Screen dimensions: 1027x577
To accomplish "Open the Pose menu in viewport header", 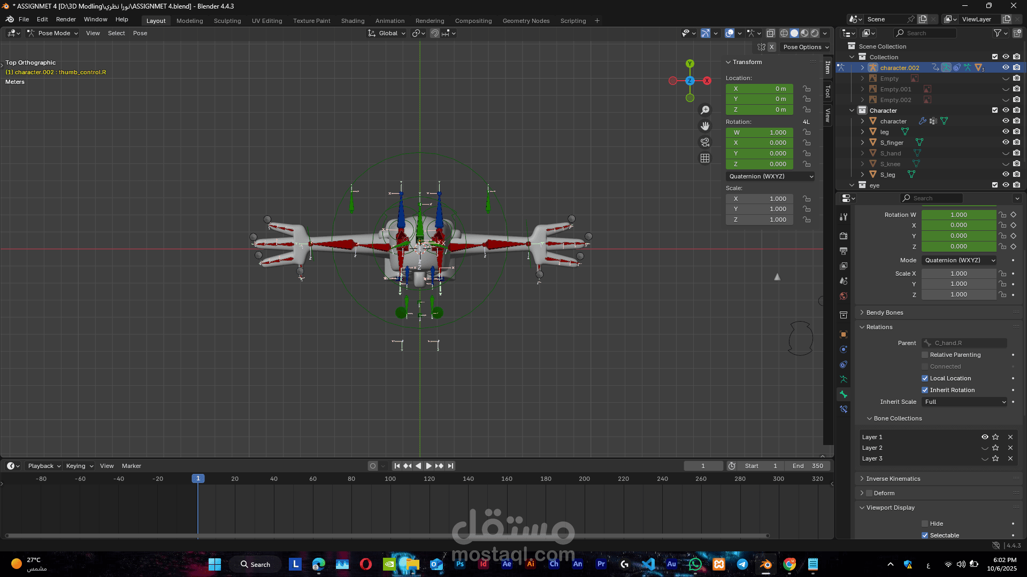I will coord(140,33).
